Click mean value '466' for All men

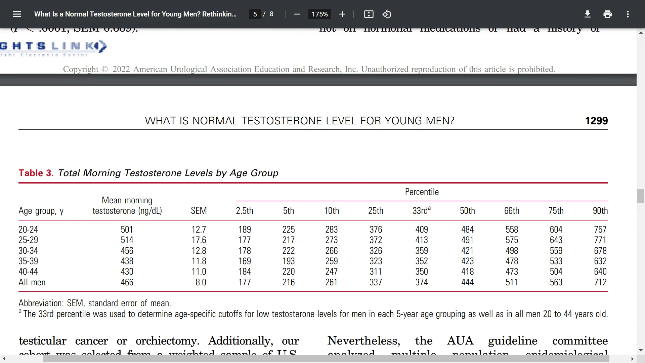click(127, 282)
